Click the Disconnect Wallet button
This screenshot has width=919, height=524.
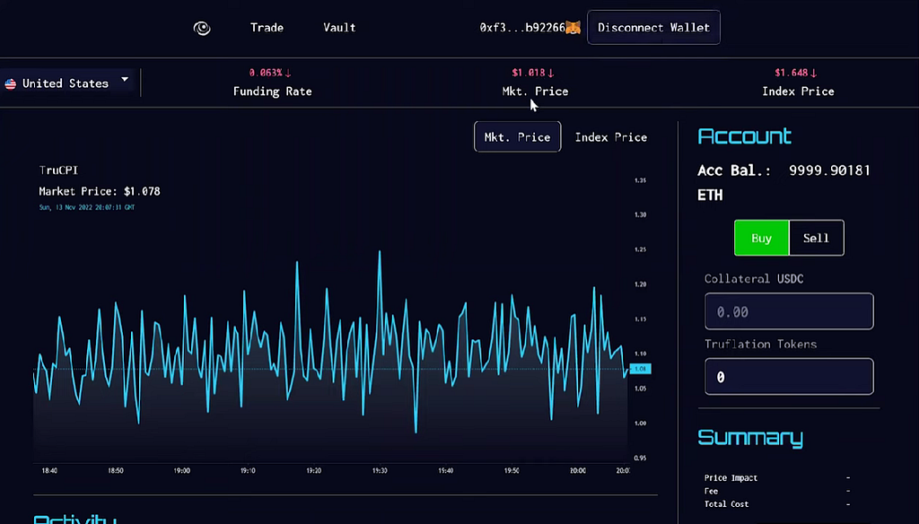653,28
